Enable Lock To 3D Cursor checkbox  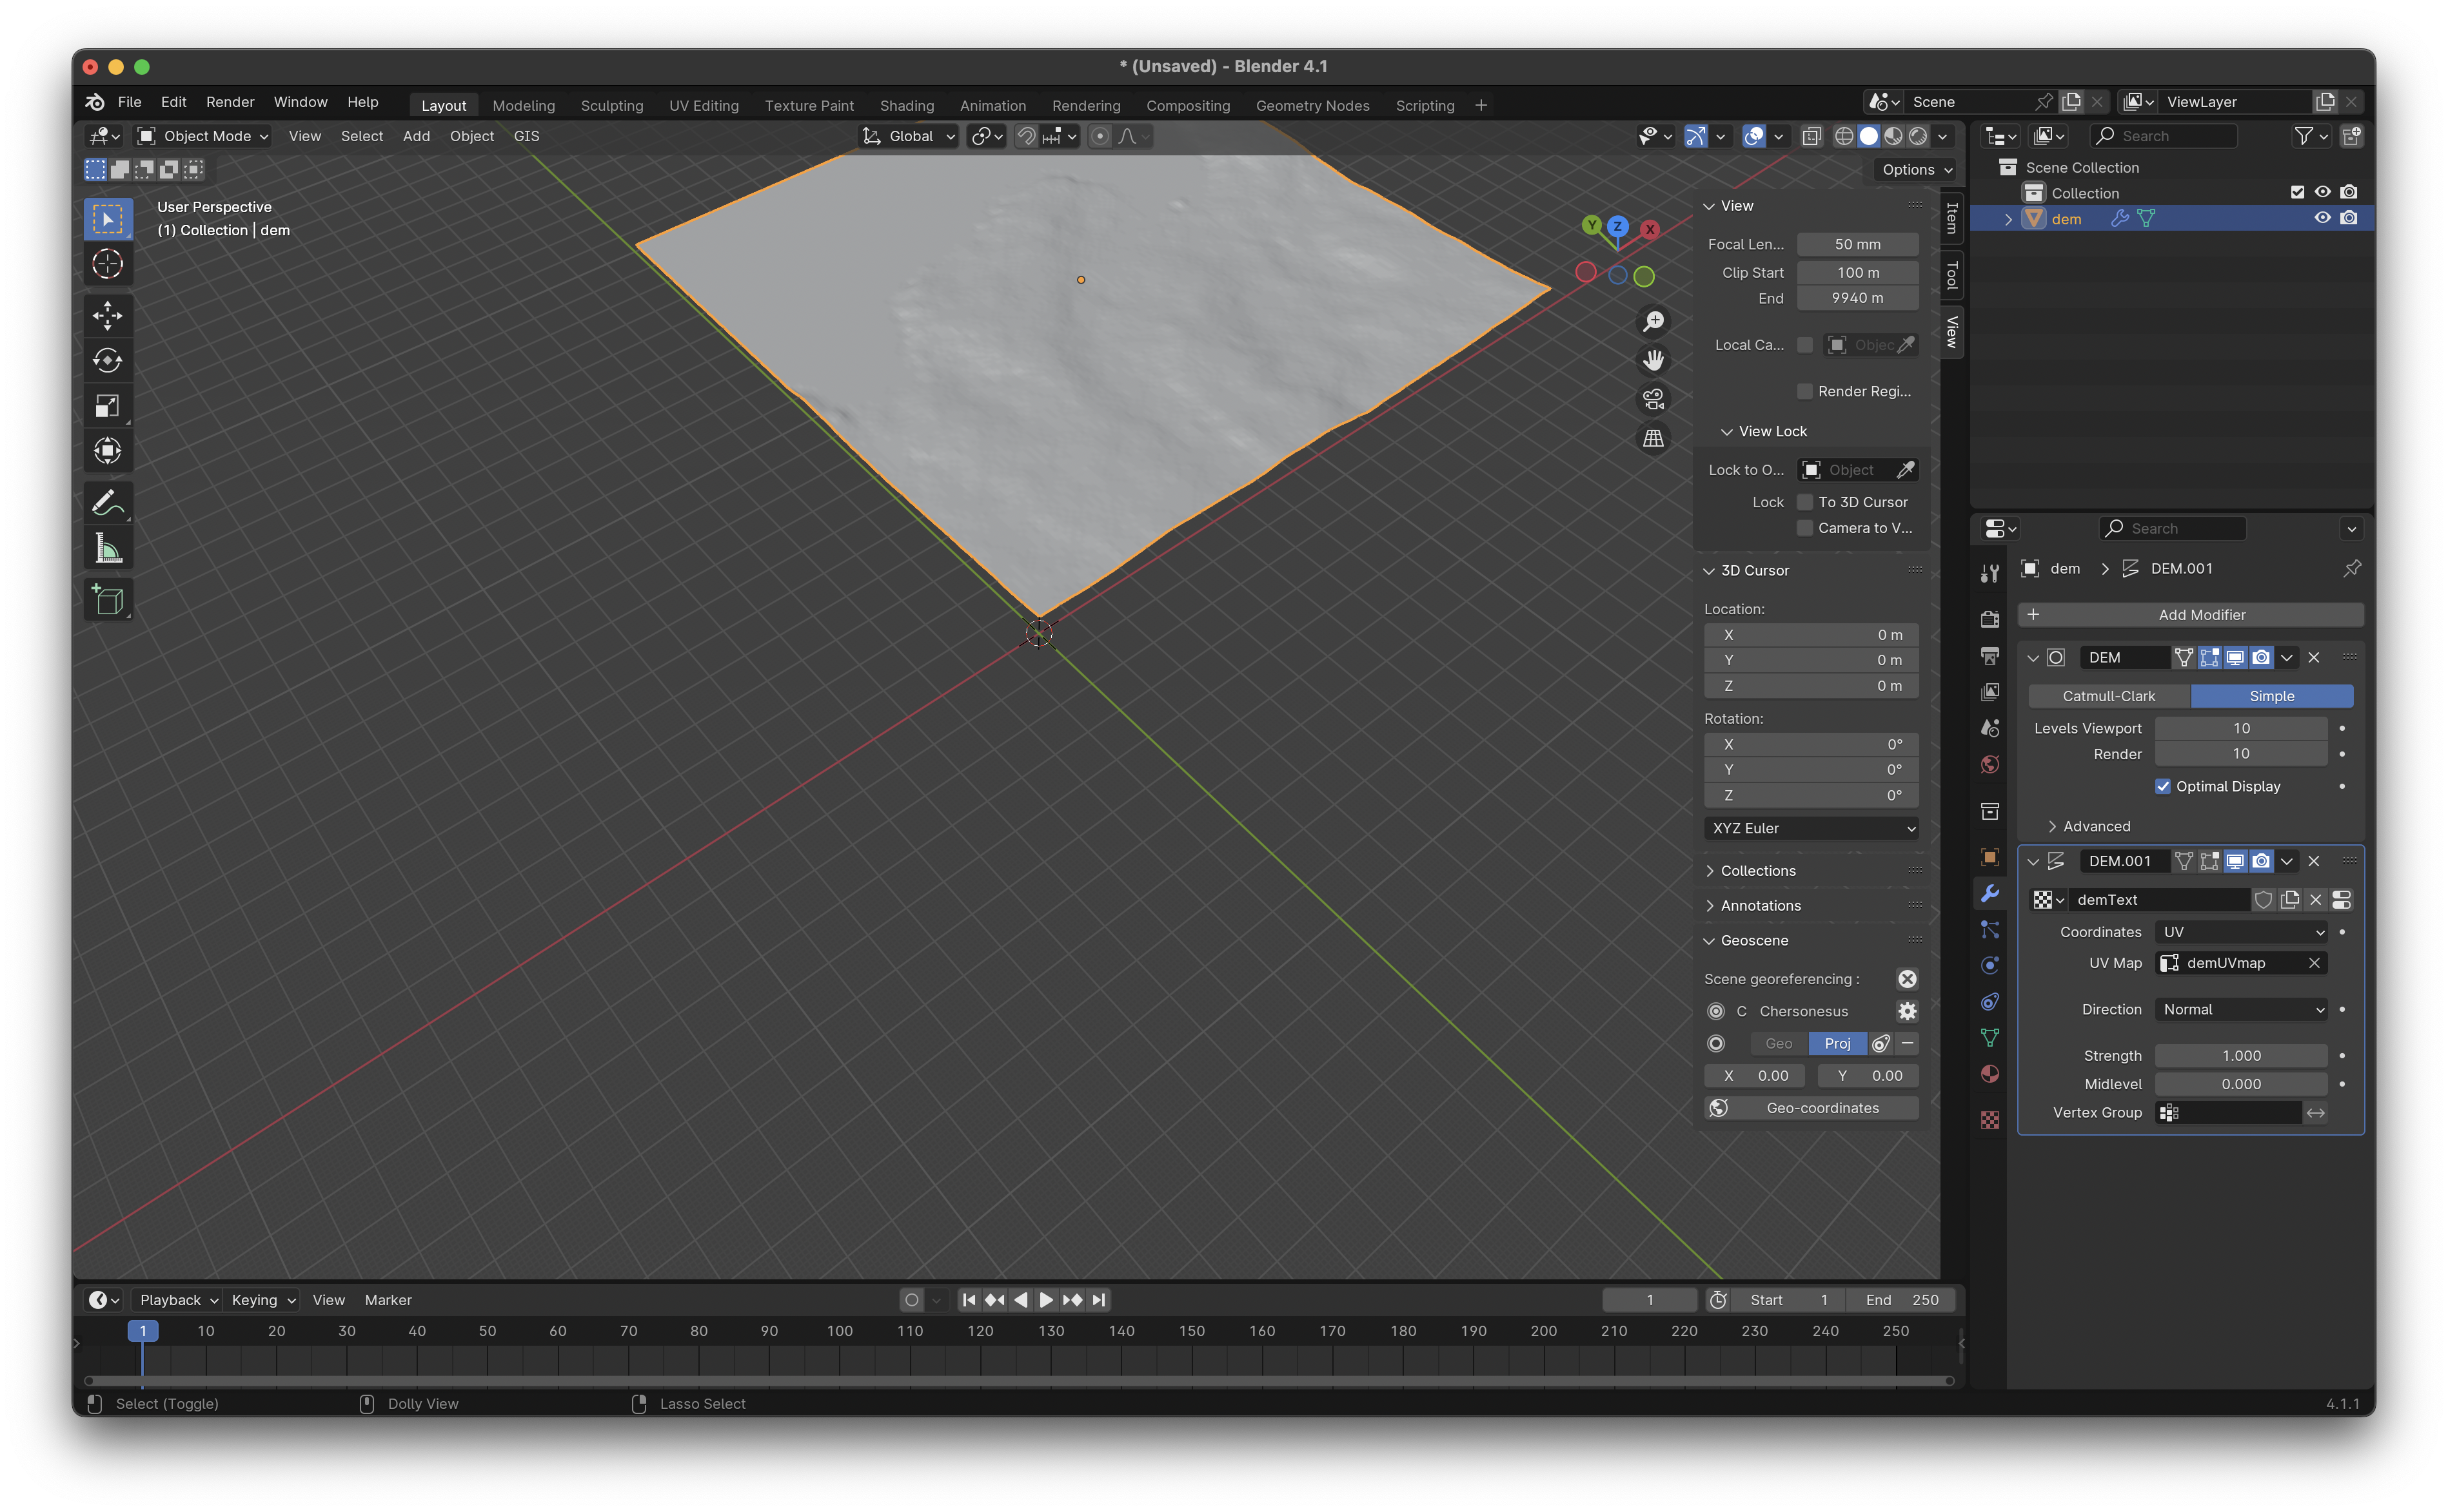point(1805,502)
